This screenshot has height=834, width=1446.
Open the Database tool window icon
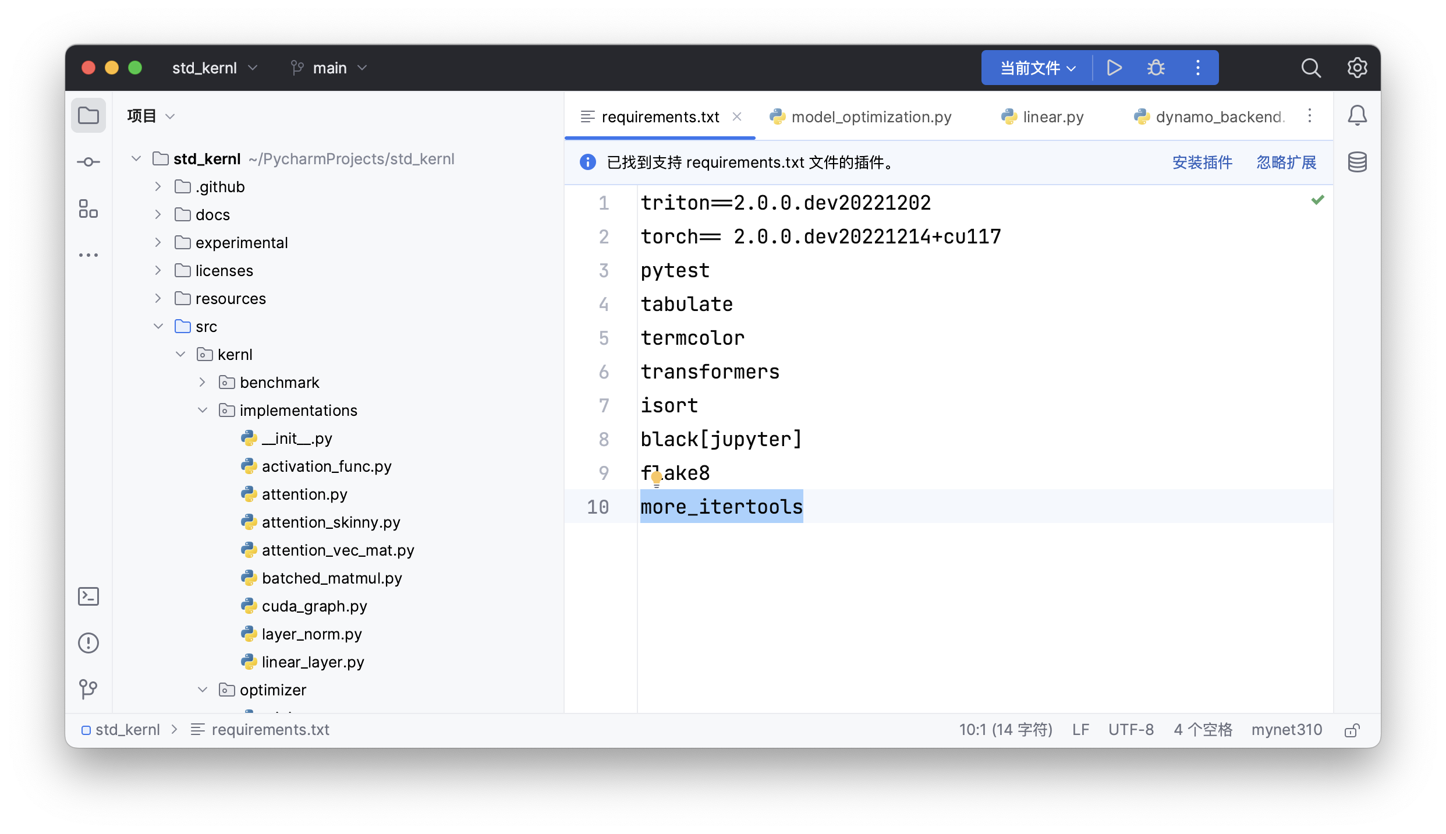[1357, 162]
